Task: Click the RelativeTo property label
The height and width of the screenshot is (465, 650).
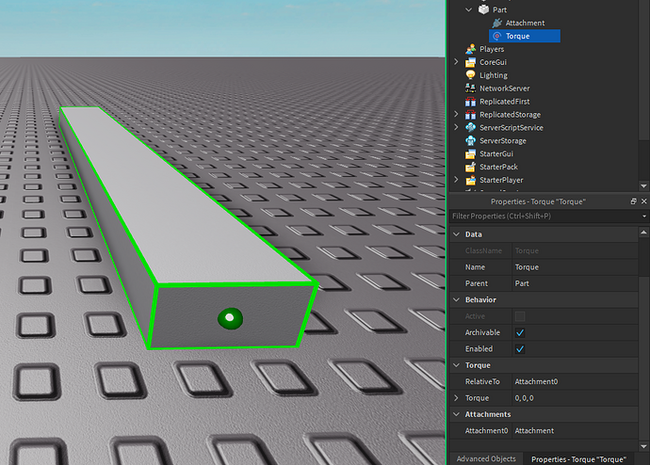Action: pos(482,382)
